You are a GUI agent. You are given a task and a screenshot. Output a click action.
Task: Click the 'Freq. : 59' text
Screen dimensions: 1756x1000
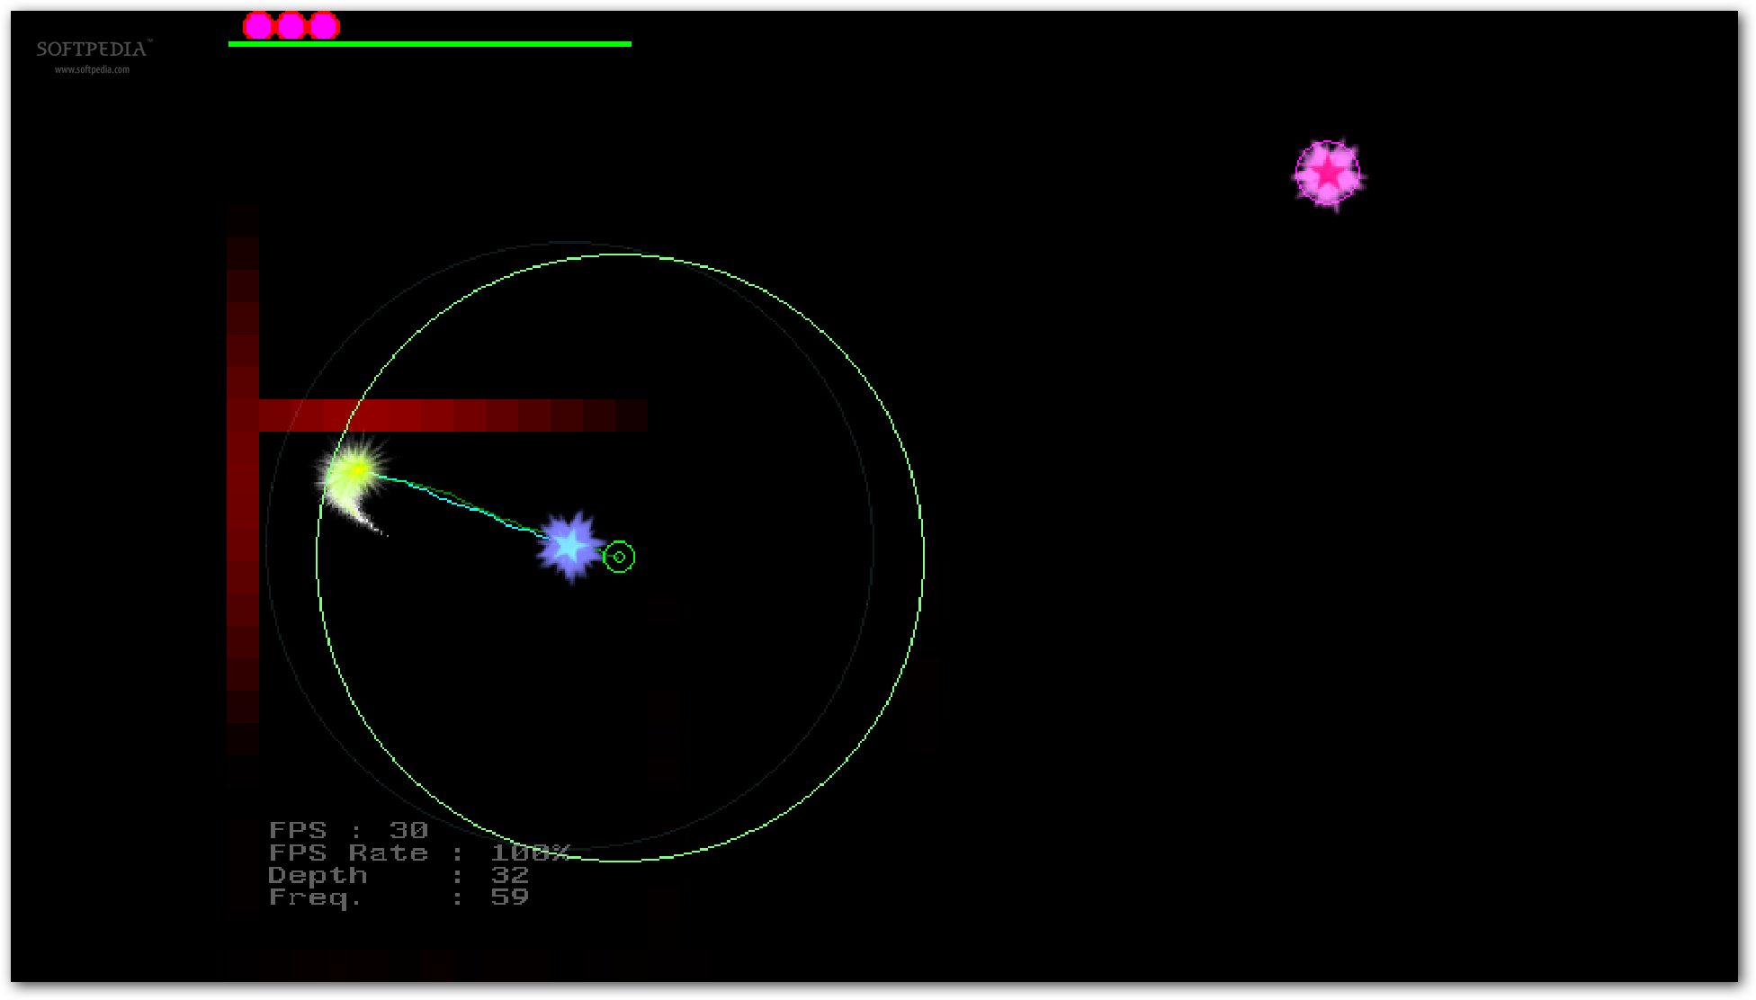coord(399,897)
